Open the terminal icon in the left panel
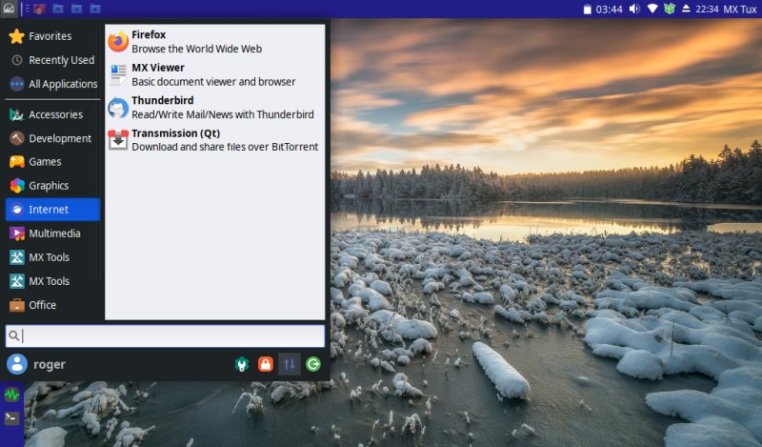Viewport: 762px width, 447px height. (12, 417)
